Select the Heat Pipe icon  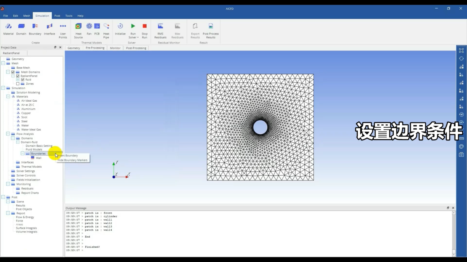106,26
